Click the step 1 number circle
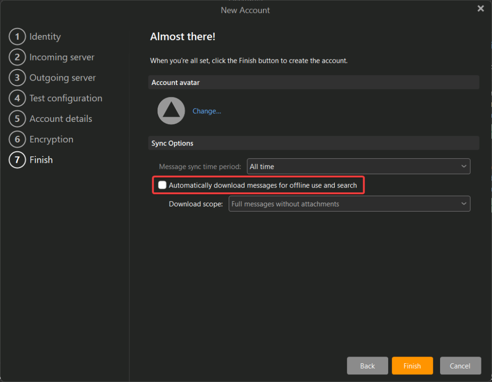Viewport: 492px width, 382px height. (17, 36)
